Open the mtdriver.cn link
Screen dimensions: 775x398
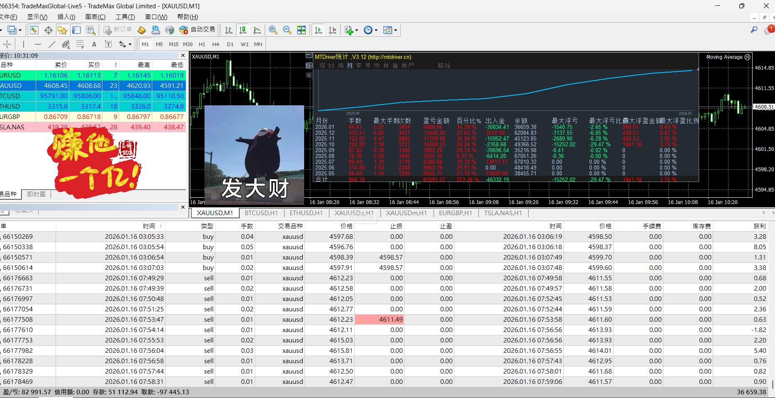pyautogui.click(x=390, y=57)
